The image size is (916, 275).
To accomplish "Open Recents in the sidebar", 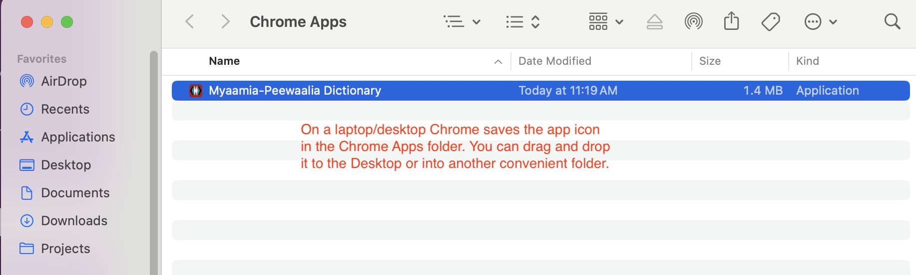I will pyautogui.click(x=65, y=109).
